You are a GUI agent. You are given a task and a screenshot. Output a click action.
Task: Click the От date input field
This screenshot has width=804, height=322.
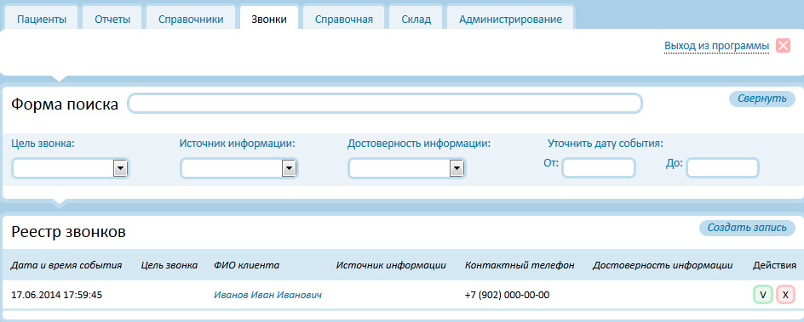coord(599,167)
